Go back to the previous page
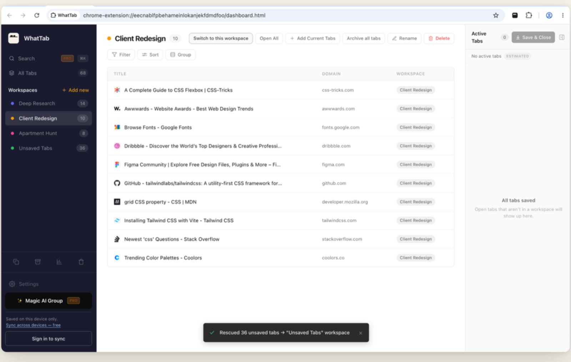571x362 pixels. pyautogui.click(x=10, y=15)
